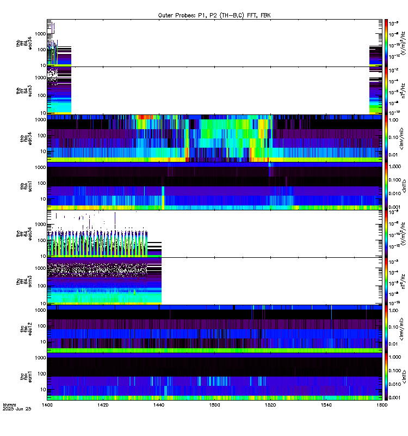Image resolution: width=408 pixels, height=436 pixels.
Task: Click the "100" y-axis label of thb fbk scm1 panel
Action: pyautogui.click(x=42, y=183)
